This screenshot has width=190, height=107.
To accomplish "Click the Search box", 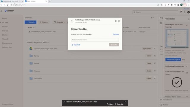I will coord(155,12).
